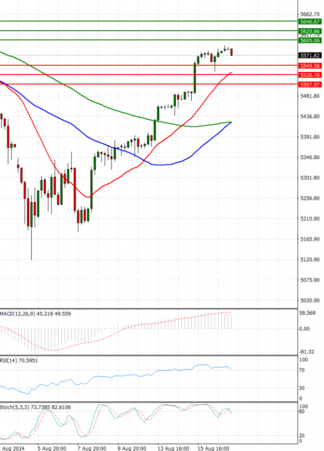
Task: Click the red 5507.97 support price label
Action: point(309,84)
